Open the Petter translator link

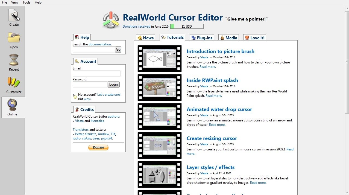[79, 134]
